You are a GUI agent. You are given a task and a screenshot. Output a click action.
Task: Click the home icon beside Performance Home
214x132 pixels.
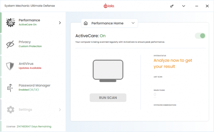[x=86, y=23]
